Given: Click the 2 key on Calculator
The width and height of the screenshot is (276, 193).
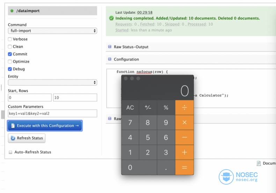Looking at the screenshot, I should [x=148, y=152].
